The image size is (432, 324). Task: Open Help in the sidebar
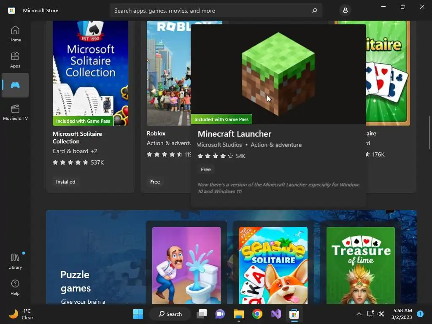click(x=15, y=287)
